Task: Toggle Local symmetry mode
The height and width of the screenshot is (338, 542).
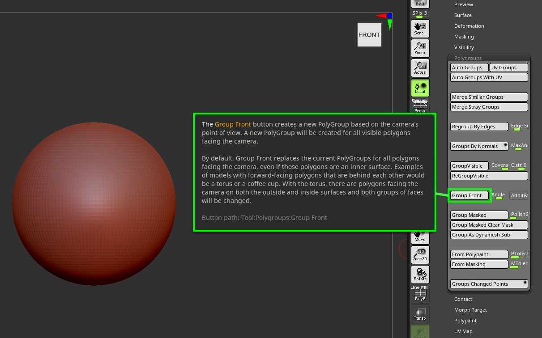Action: coord(420,87)
